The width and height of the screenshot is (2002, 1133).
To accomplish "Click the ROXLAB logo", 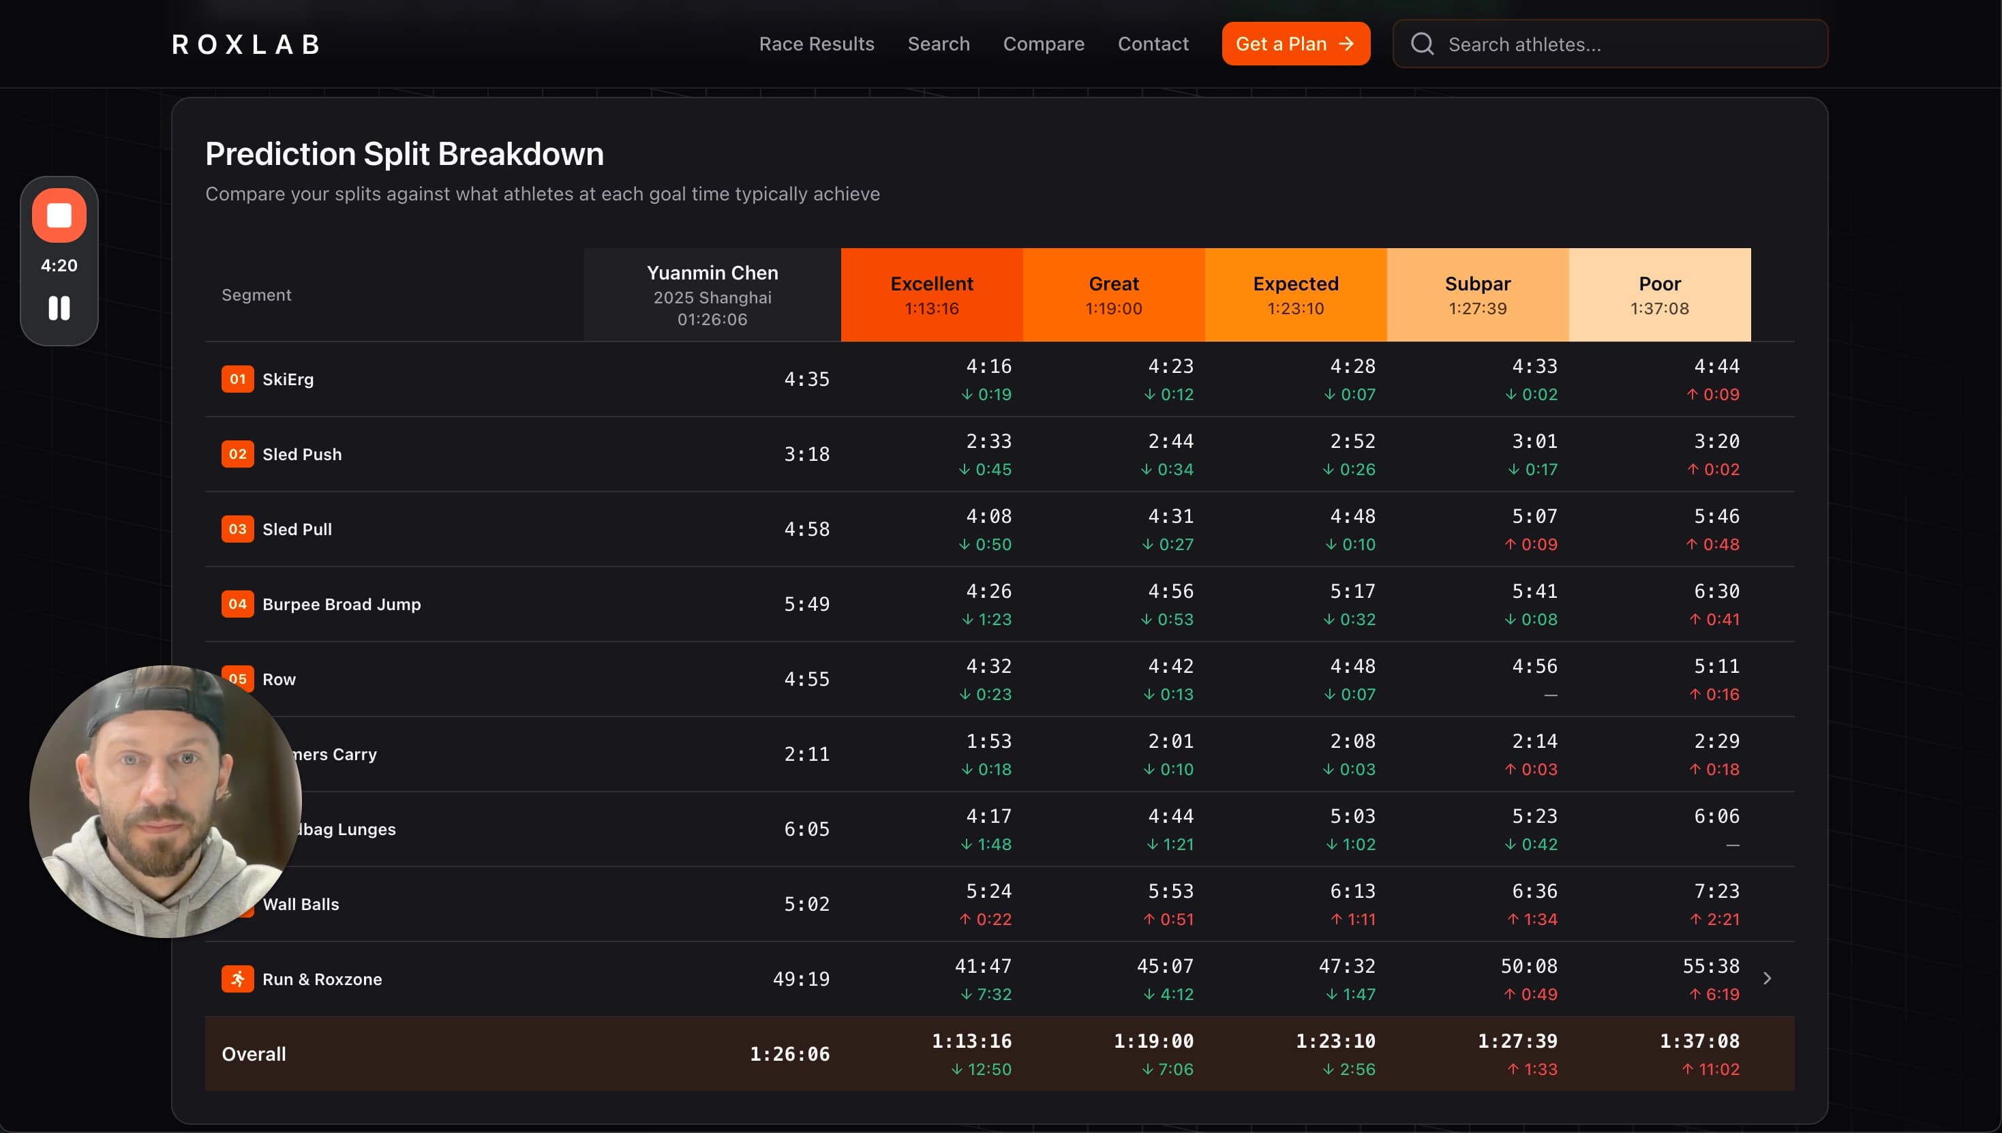I will tap(246, 44).
